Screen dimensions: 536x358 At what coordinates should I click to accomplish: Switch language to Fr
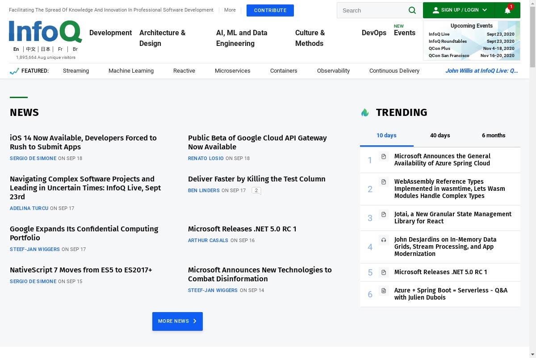pos(60,49)
